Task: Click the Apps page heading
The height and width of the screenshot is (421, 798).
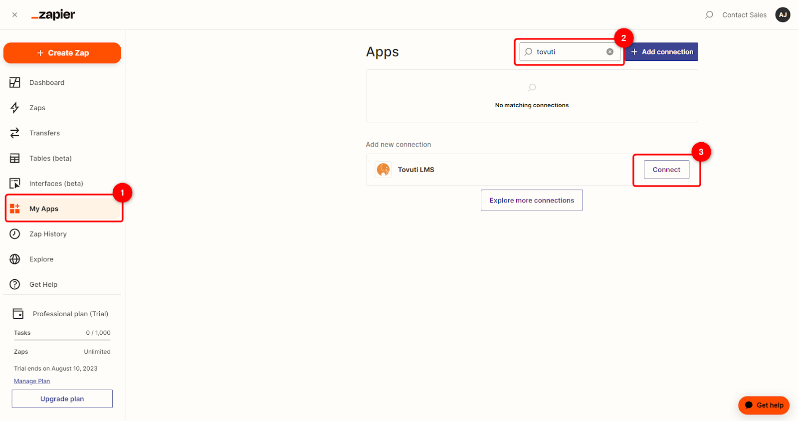Action: click(383, 52)
